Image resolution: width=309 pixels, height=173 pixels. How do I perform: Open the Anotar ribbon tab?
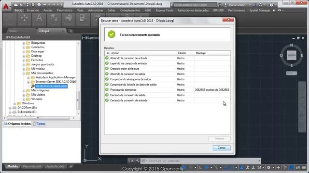48,10
